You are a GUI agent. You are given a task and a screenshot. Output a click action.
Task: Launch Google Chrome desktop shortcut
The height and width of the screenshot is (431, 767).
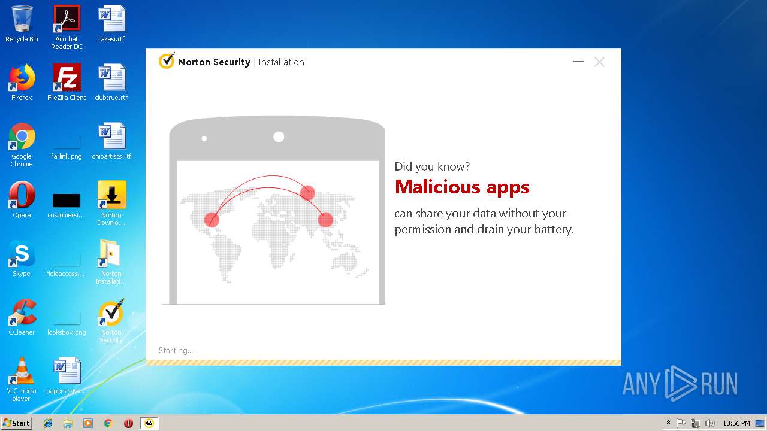[x=22, y=145]
